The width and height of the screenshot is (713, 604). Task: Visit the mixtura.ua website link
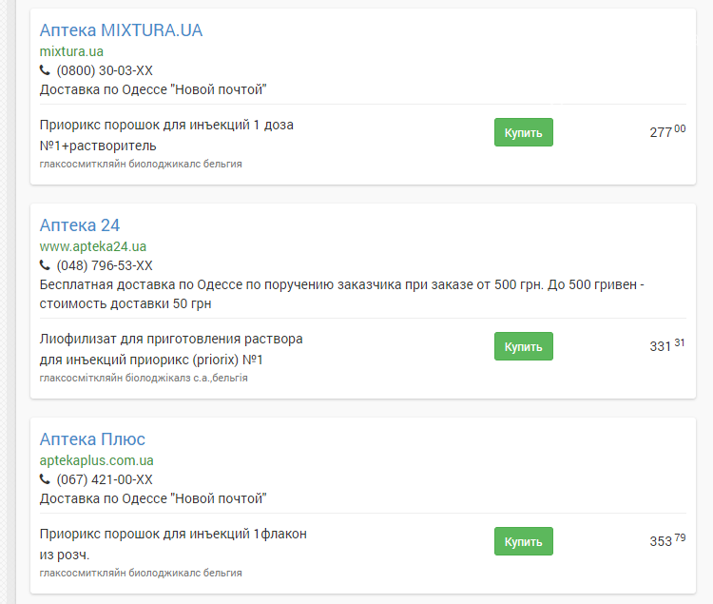[71, 51]
